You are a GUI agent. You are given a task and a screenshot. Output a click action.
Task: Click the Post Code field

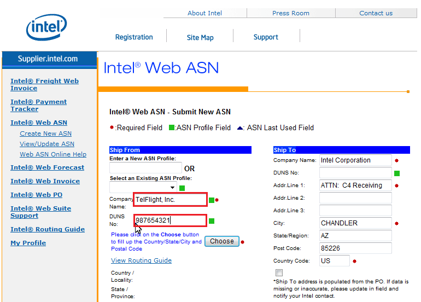(355, 248)
